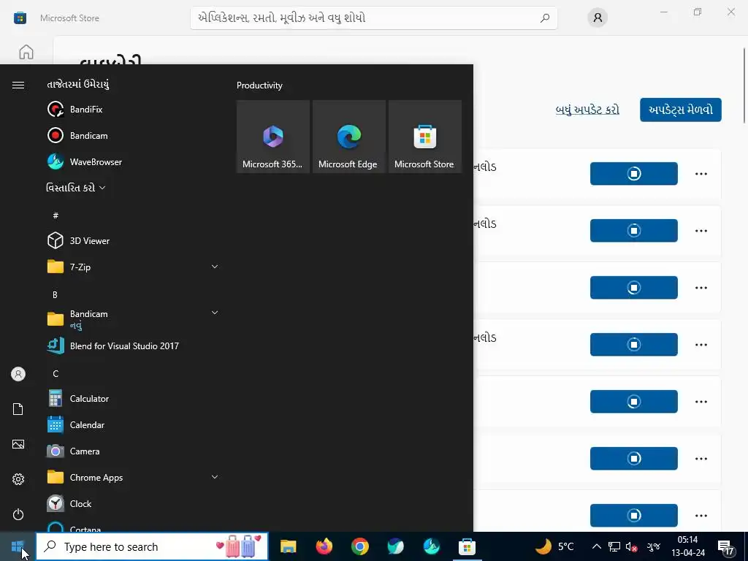Viewport: 748px width, 561px height.
Task: Open Microsoft Store tile
Action: point(424,137)
